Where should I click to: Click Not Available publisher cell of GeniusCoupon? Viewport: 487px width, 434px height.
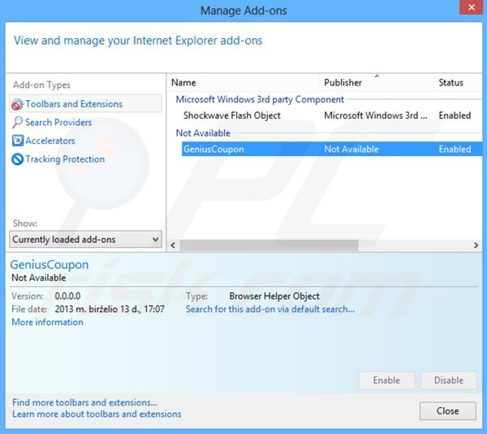pyautogui.click(x=351, y=149)
